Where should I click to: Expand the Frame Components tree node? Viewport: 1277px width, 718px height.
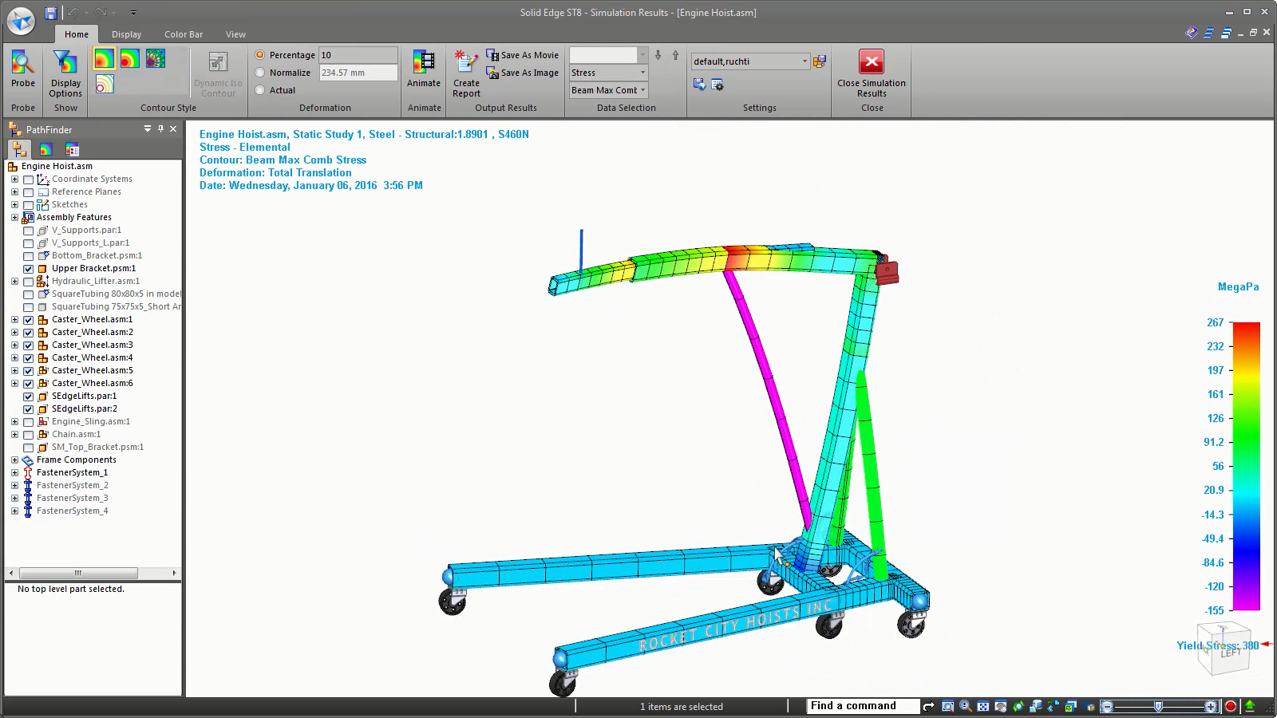[14, 460]
